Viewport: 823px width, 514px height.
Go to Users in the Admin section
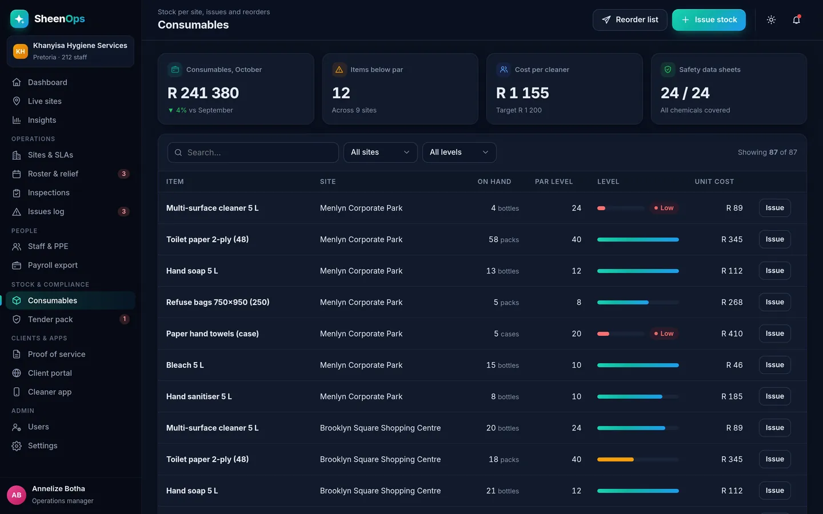[x=70, y=427]
